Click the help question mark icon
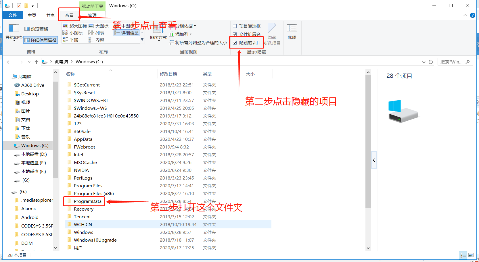Screen dimensions: 479x262 click(472, 15)
